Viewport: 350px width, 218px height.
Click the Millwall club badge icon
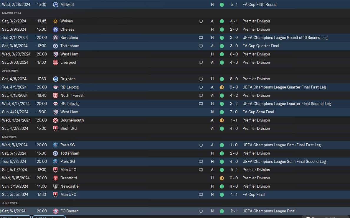55,5
